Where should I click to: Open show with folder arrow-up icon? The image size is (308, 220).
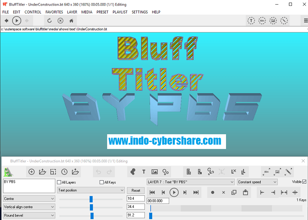(x=43, y=172)
